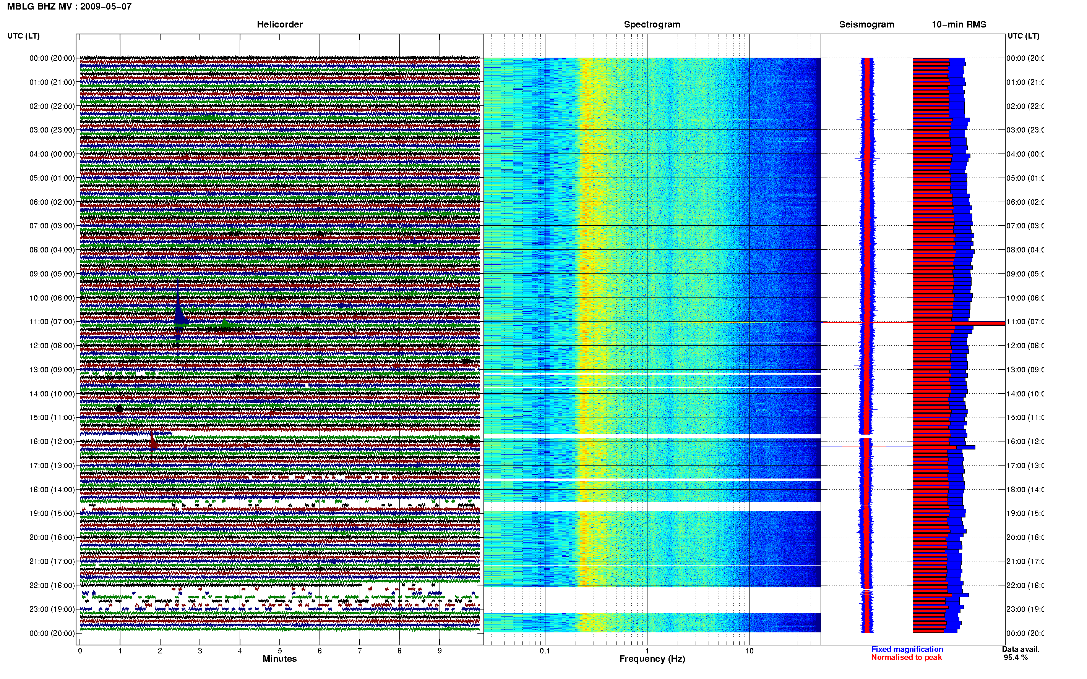Image resolution: width=1087 pixels, height=679 pixels.
Task: Click the left 01:00 (21:00) time label
Action: coord(52,82)
